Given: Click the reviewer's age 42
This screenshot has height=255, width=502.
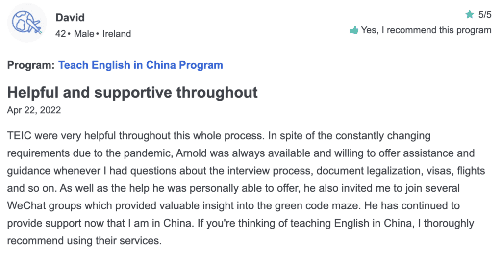Looking at the screenshot, I should (60, 34).
